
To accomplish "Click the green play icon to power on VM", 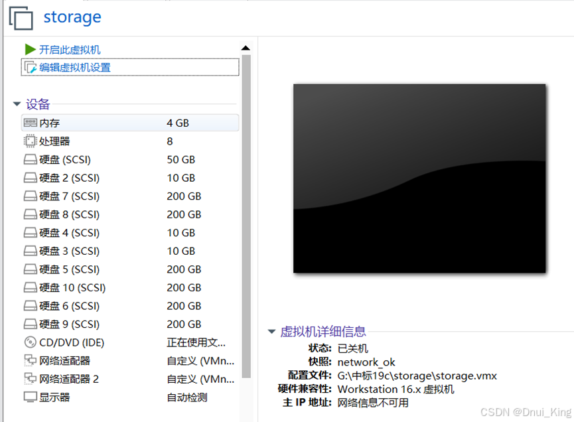I will 30,49.
